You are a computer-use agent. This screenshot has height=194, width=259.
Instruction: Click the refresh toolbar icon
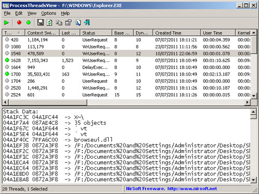point(50,23)
